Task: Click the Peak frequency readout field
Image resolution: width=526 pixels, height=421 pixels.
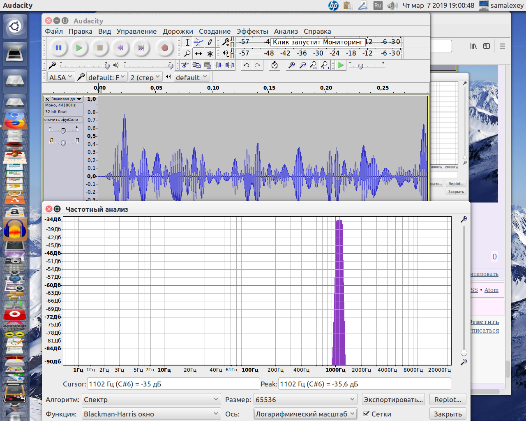Action: 365,384
